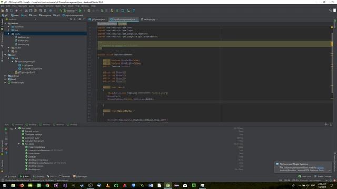337x189 pixels.
Task: Click the editor vertical scrollbar warning marker
Action: click(332, 44)
